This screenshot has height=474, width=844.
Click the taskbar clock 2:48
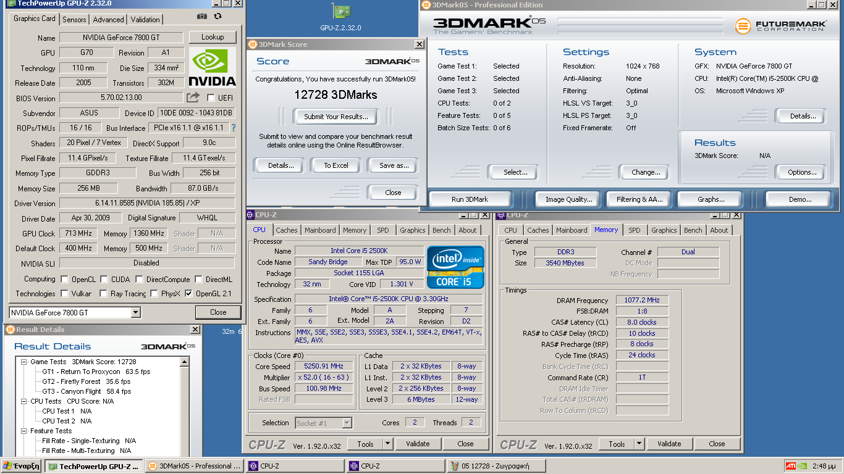tap(824, 466)
